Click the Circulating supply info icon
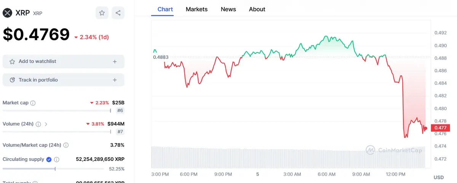 (57, 160)
